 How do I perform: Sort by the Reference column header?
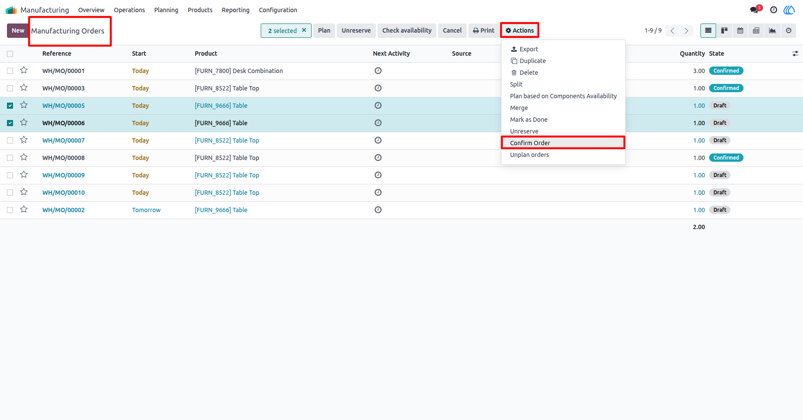(57, 53)
